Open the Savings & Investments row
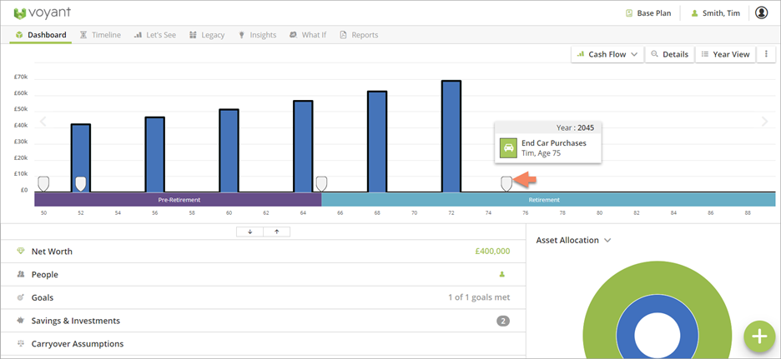 [263, 321]
